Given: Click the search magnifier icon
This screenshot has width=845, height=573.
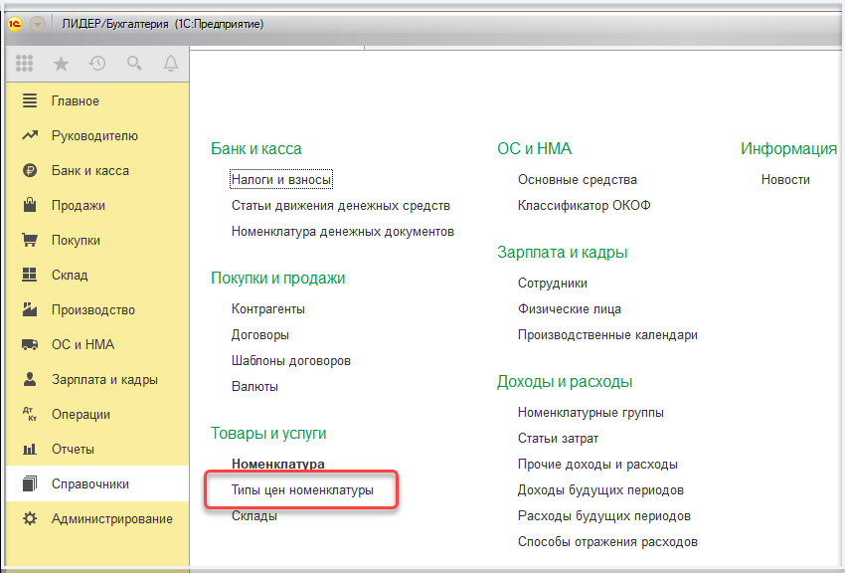Looking at the screenshot, I should coord(134,63).
